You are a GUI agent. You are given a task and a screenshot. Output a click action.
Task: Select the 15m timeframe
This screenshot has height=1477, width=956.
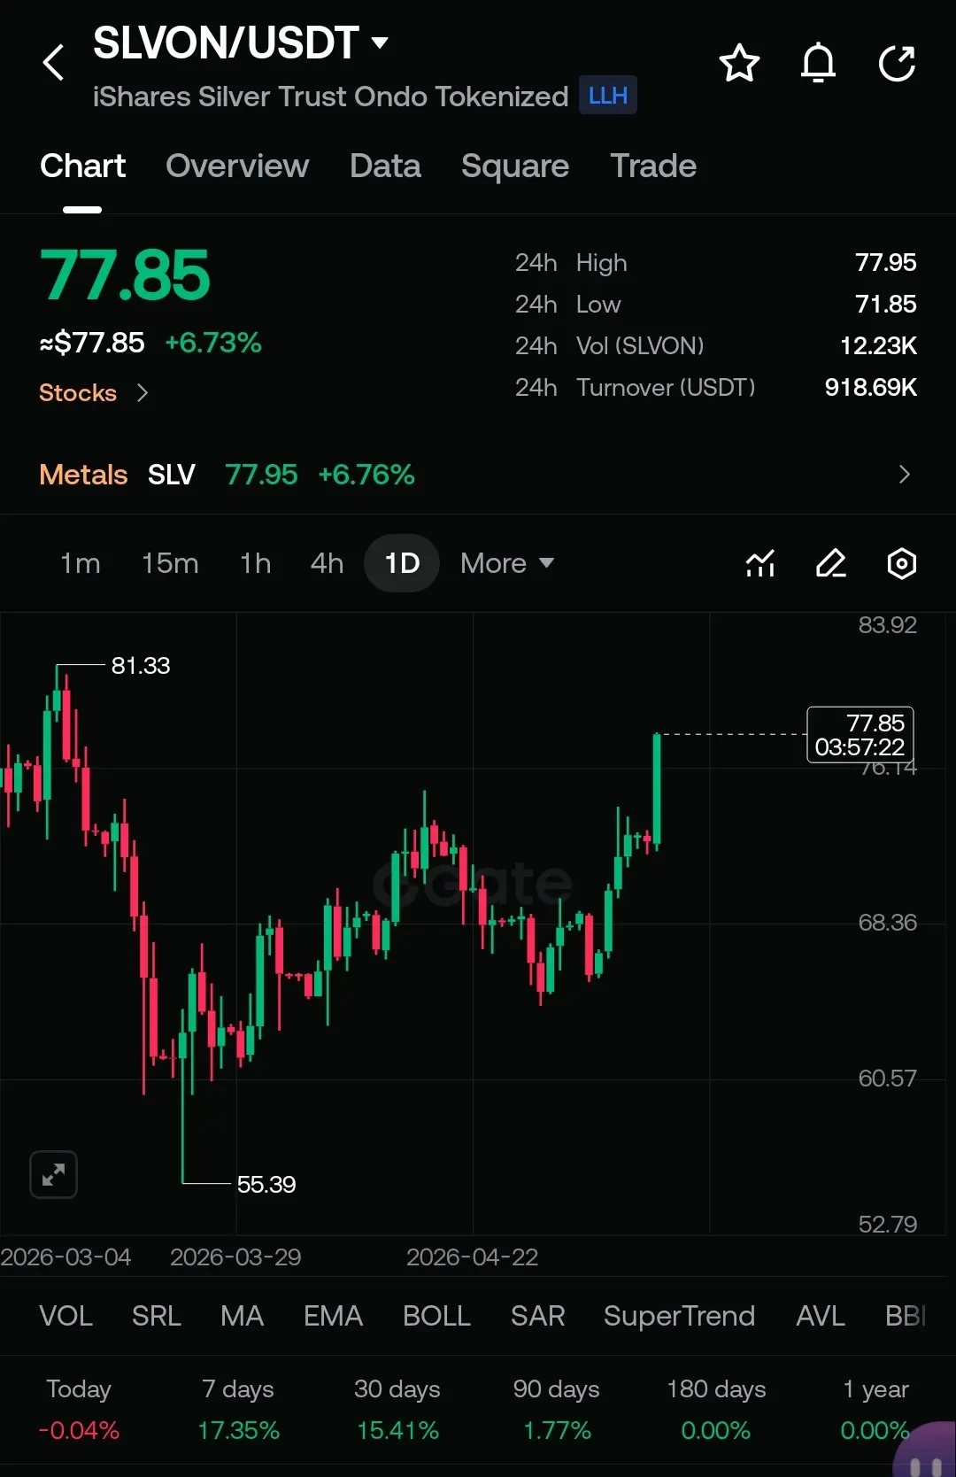coord(170,563)
